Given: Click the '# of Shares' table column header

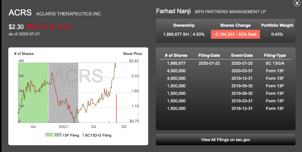Looking at the screenshot, I should coord(176,55).
